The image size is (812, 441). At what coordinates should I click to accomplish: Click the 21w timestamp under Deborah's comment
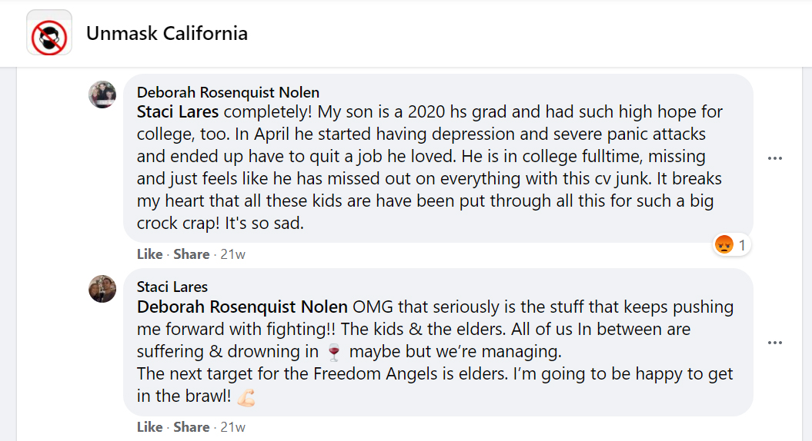point(232,254)
